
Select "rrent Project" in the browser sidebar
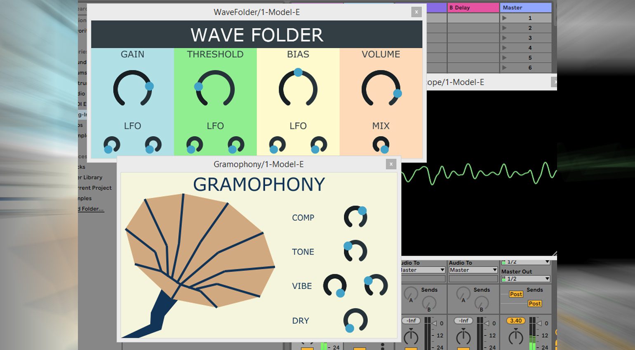(x=94, y=188)
